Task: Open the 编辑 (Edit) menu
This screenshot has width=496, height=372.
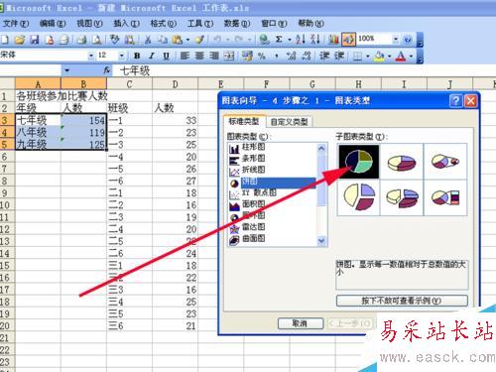Action: (x=53, y=24)
